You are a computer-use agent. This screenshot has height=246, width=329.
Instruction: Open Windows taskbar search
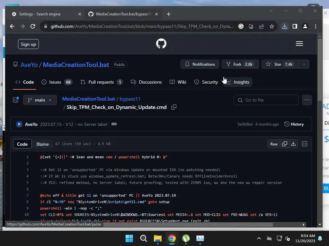[144, 238]
